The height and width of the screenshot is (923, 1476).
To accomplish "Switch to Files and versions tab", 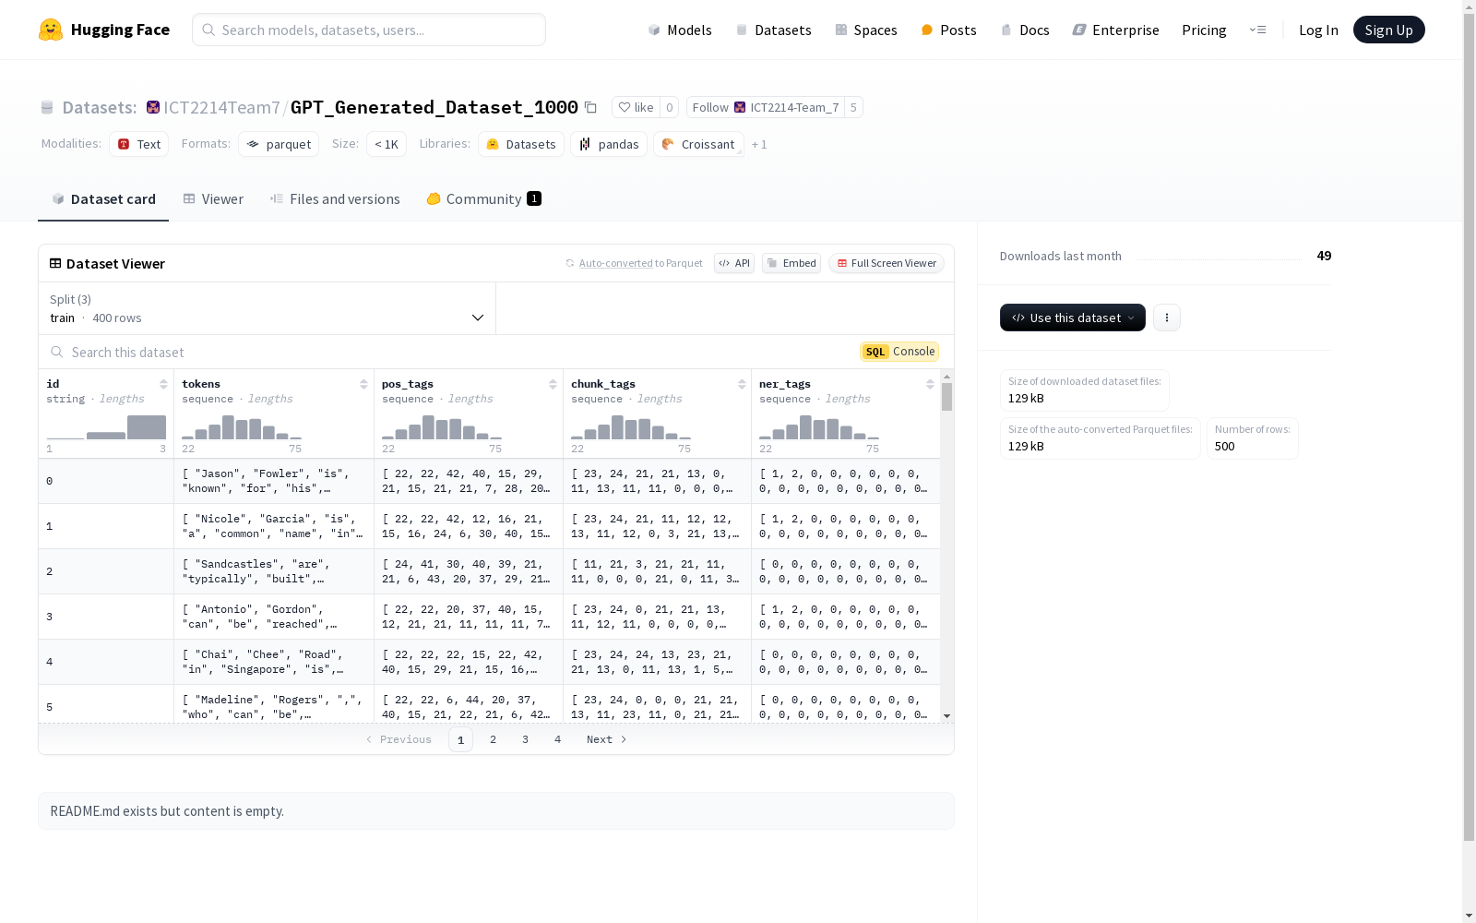I will point(335,199).
